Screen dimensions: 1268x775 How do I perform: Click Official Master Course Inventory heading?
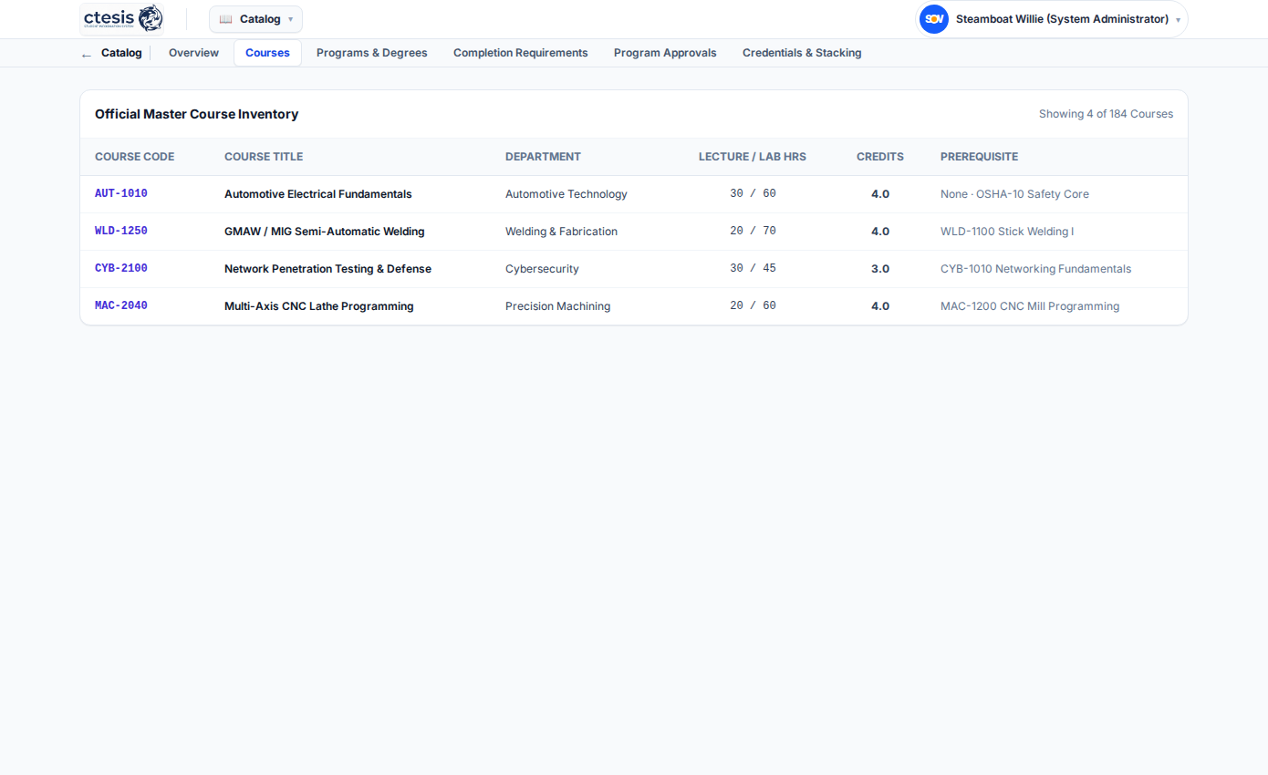[196, 114]
